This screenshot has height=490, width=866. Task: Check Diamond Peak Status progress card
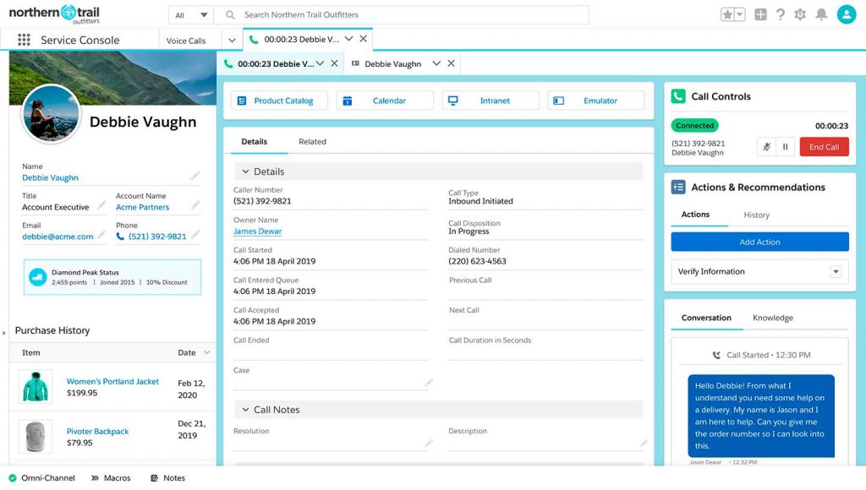point(112,278)
